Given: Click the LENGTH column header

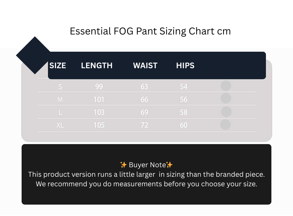Looking at the screenshot, I should tap(97, 66).
